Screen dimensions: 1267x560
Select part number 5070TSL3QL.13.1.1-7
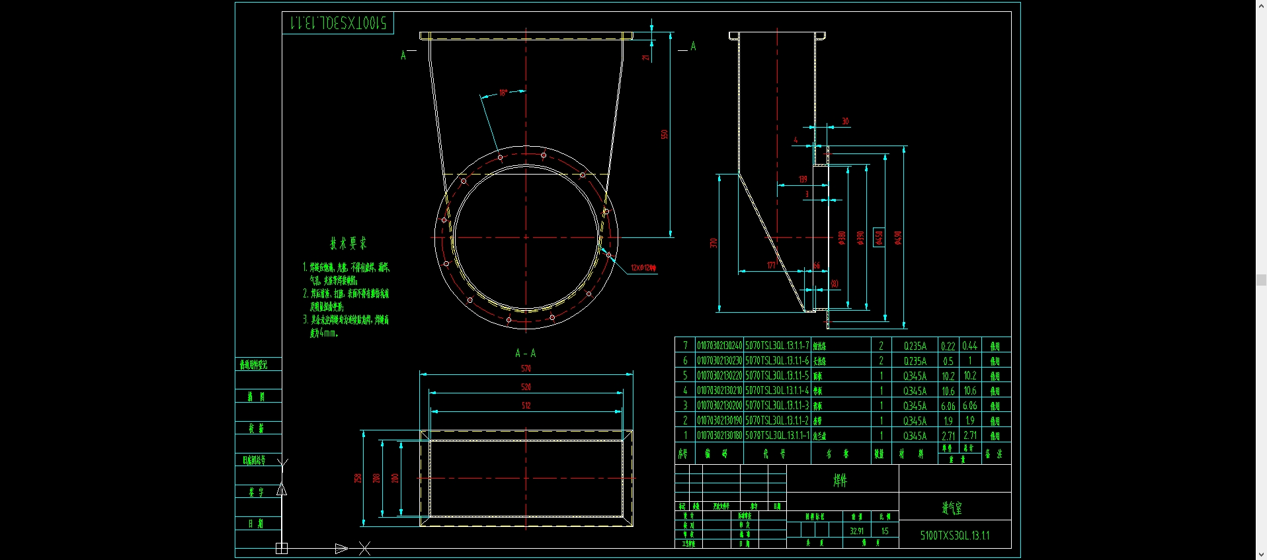[x=778, y=346]
